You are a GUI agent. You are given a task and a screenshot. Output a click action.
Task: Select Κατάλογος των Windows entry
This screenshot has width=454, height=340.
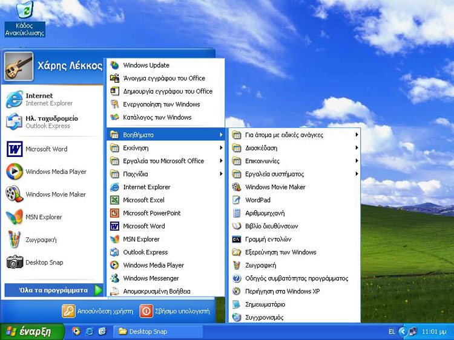166,117
